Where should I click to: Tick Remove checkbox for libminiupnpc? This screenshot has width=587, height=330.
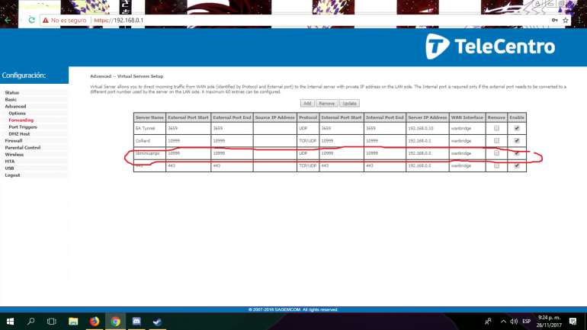click(x=496, y=153)
